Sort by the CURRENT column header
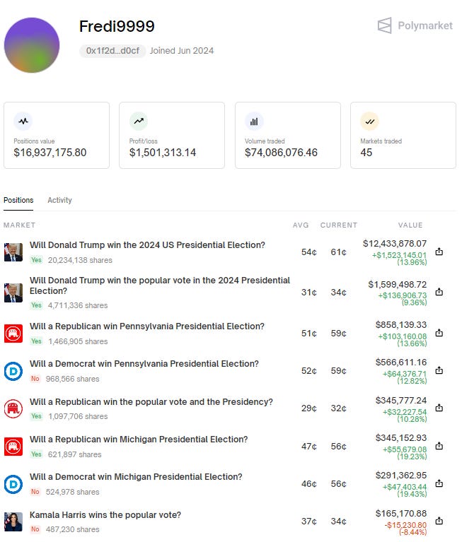The height and width of the screenshot is (542, 462). click(x=338, y=225)
